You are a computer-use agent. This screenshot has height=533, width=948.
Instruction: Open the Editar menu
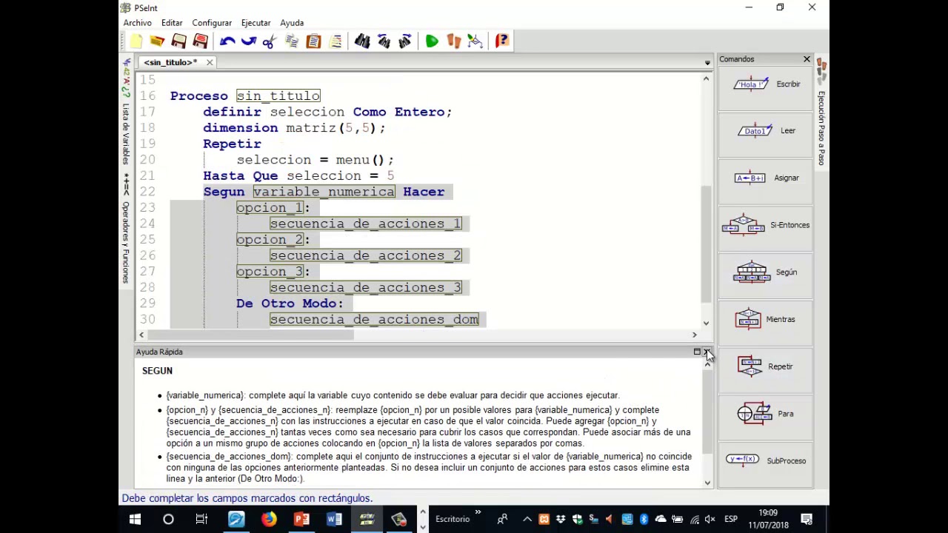172,23
